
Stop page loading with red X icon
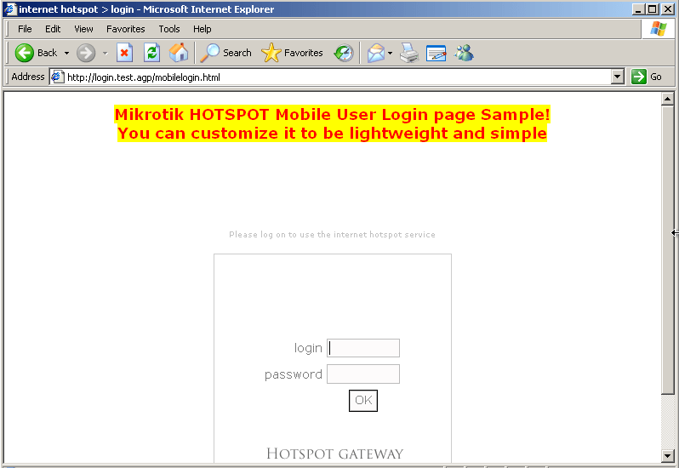pos(124,53)
